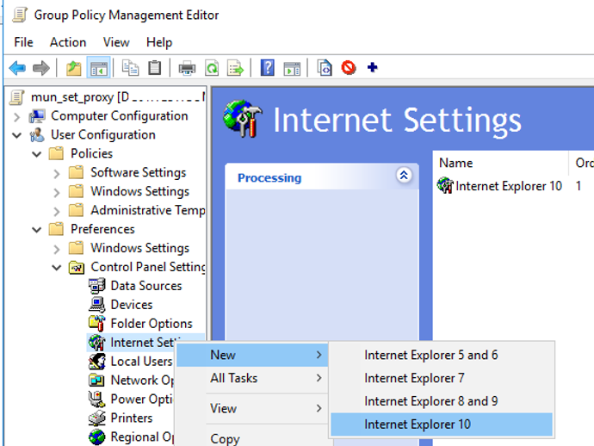Toggle Show/Hide Console Tree toolbar icon

(x=98, y=68)
